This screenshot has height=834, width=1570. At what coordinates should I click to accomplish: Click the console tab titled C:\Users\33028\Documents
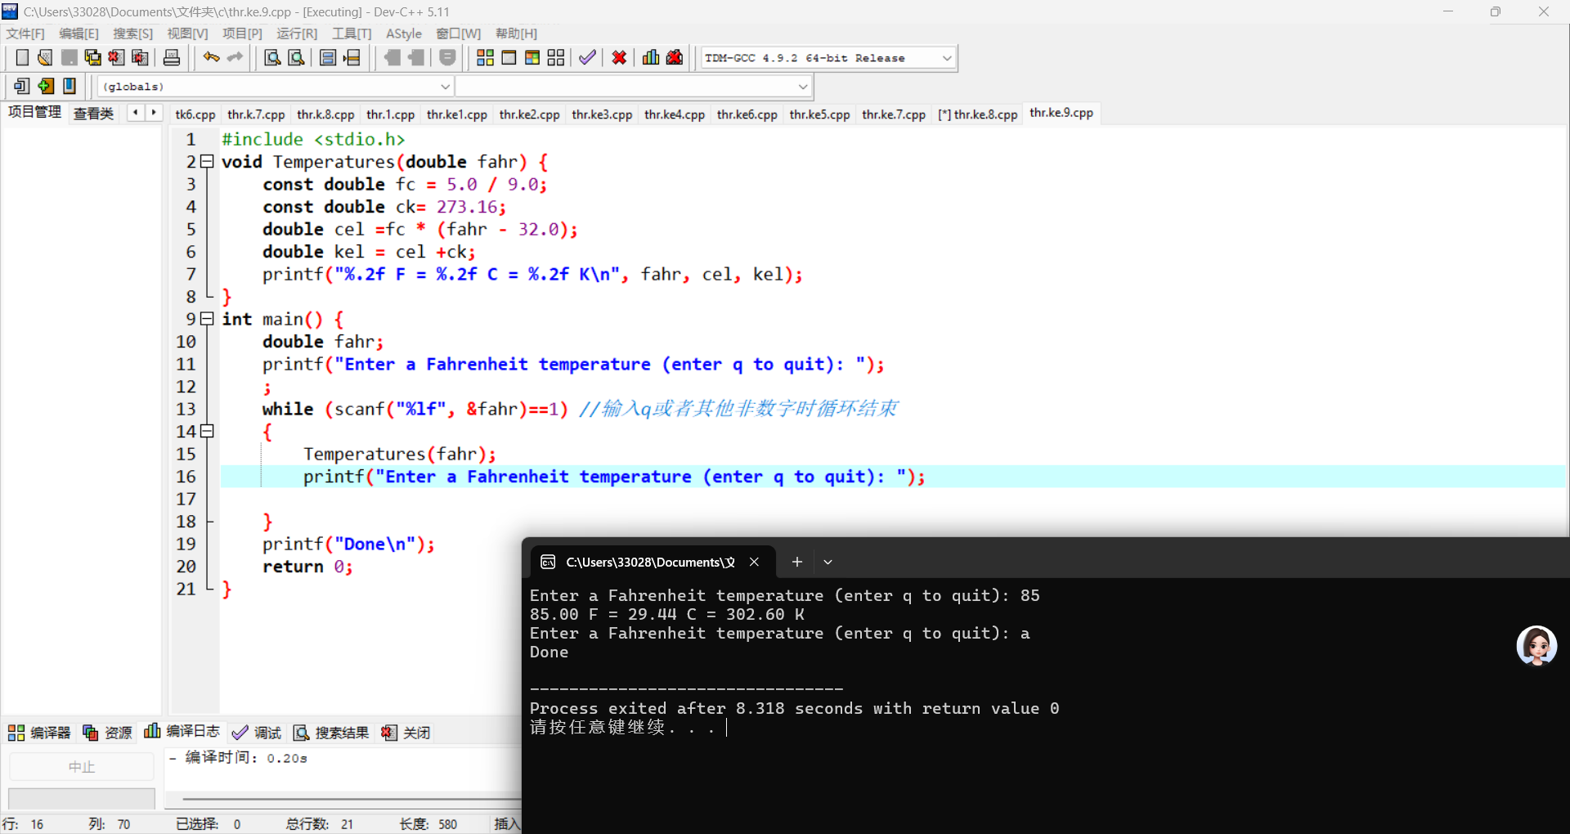point(651,562)
